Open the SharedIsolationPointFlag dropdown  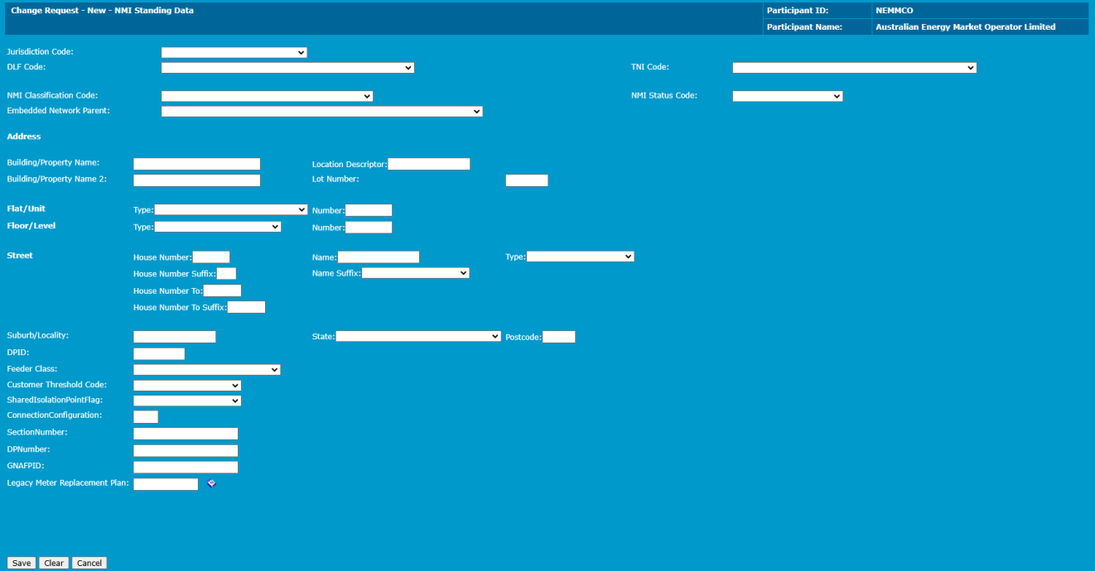click(x=186, y=401)
